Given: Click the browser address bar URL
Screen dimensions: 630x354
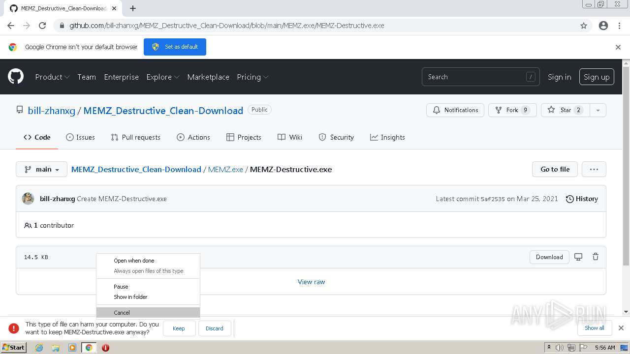Looking at the screenshot, I should point(226,26).
